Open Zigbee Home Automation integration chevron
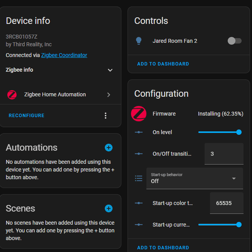 109,94
